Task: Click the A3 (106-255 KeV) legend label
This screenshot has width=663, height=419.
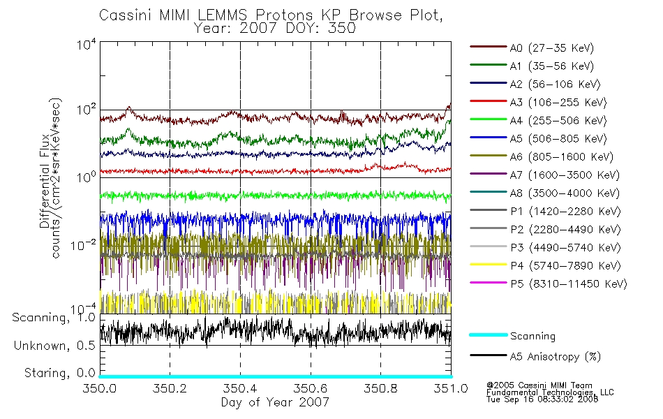Action: pyautogui.click(x=558, y=103)
